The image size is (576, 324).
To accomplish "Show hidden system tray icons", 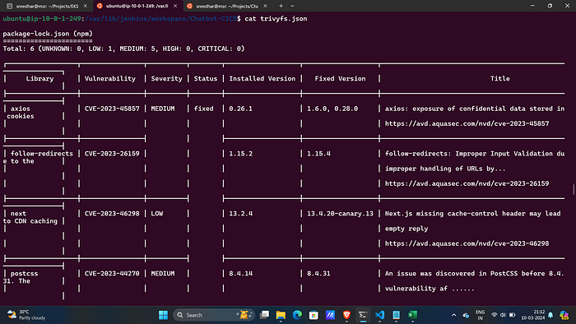I will click(453, 315).
